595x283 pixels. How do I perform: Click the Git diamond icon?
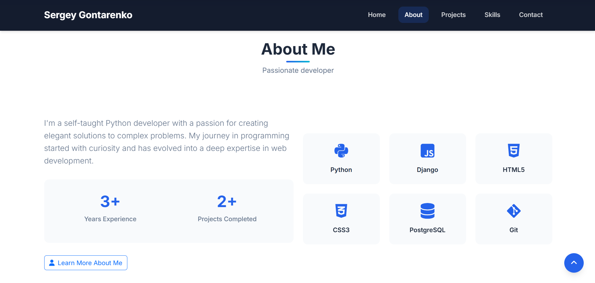[514, 211]
